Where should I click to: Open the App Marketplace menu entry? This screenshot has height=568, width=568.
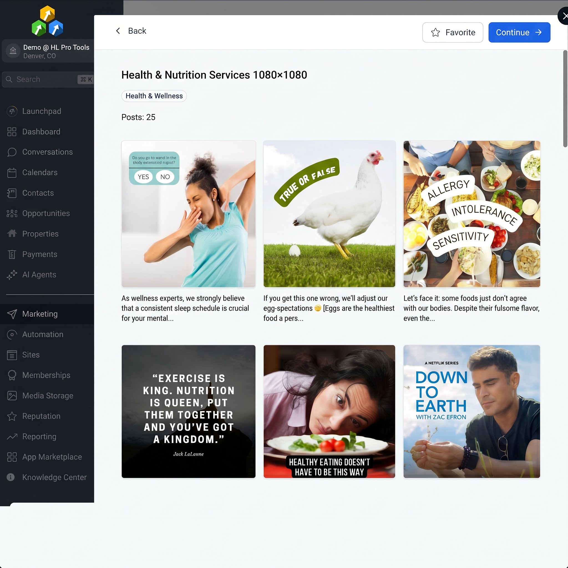[x=47, y=457]
